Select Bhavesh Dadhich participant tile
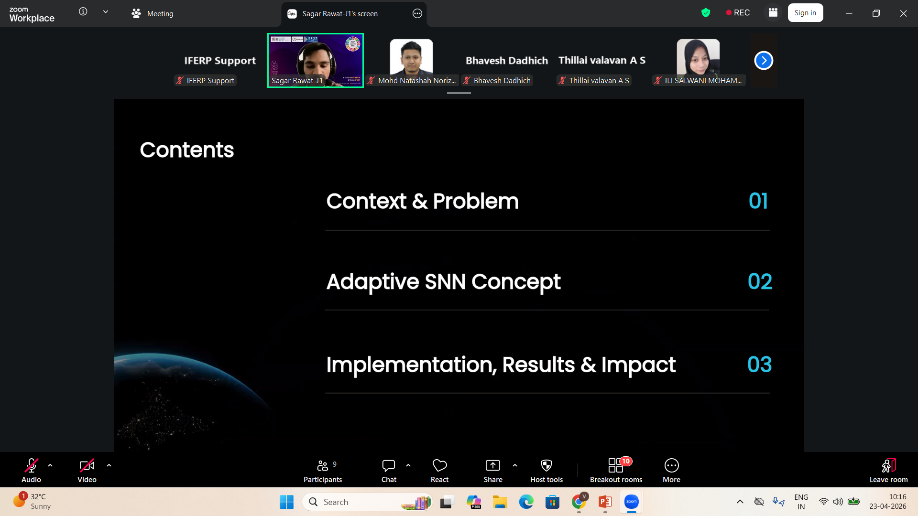 507,60
